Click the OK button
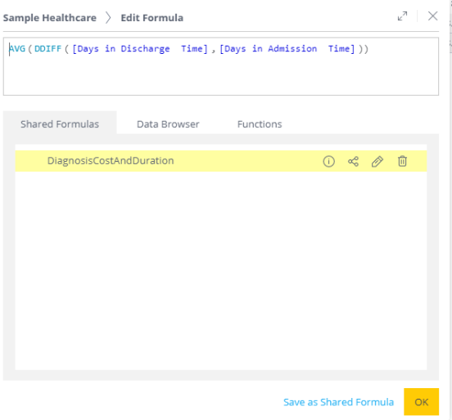The width and height of the screenshot is (452, 420). pyautogui.click(x=421, y=401)
